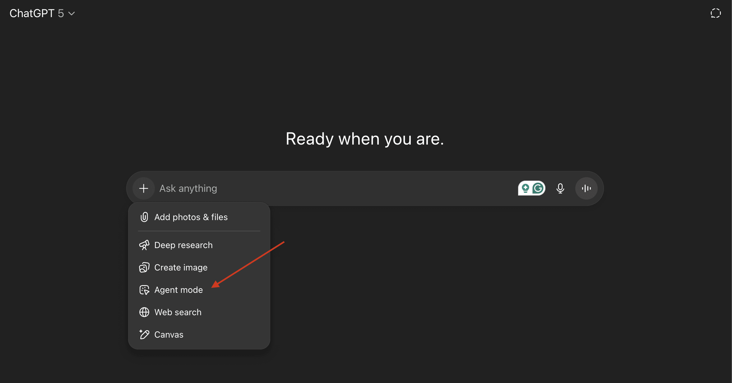Choose Web search from the menu
This screenshot has width=732, height=383.
[x=178, y=312]
